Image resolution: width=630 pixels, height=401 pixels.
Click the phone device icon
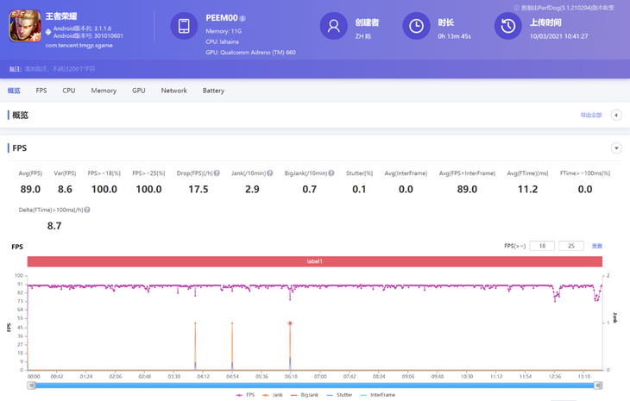point(184,26)
